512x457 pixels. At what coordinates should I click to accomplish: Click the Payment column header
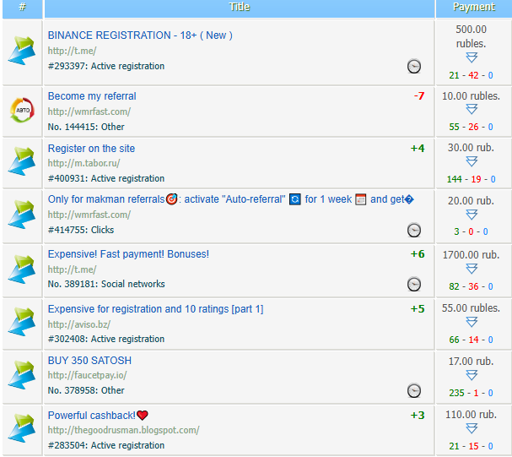(x=474, y=8)
